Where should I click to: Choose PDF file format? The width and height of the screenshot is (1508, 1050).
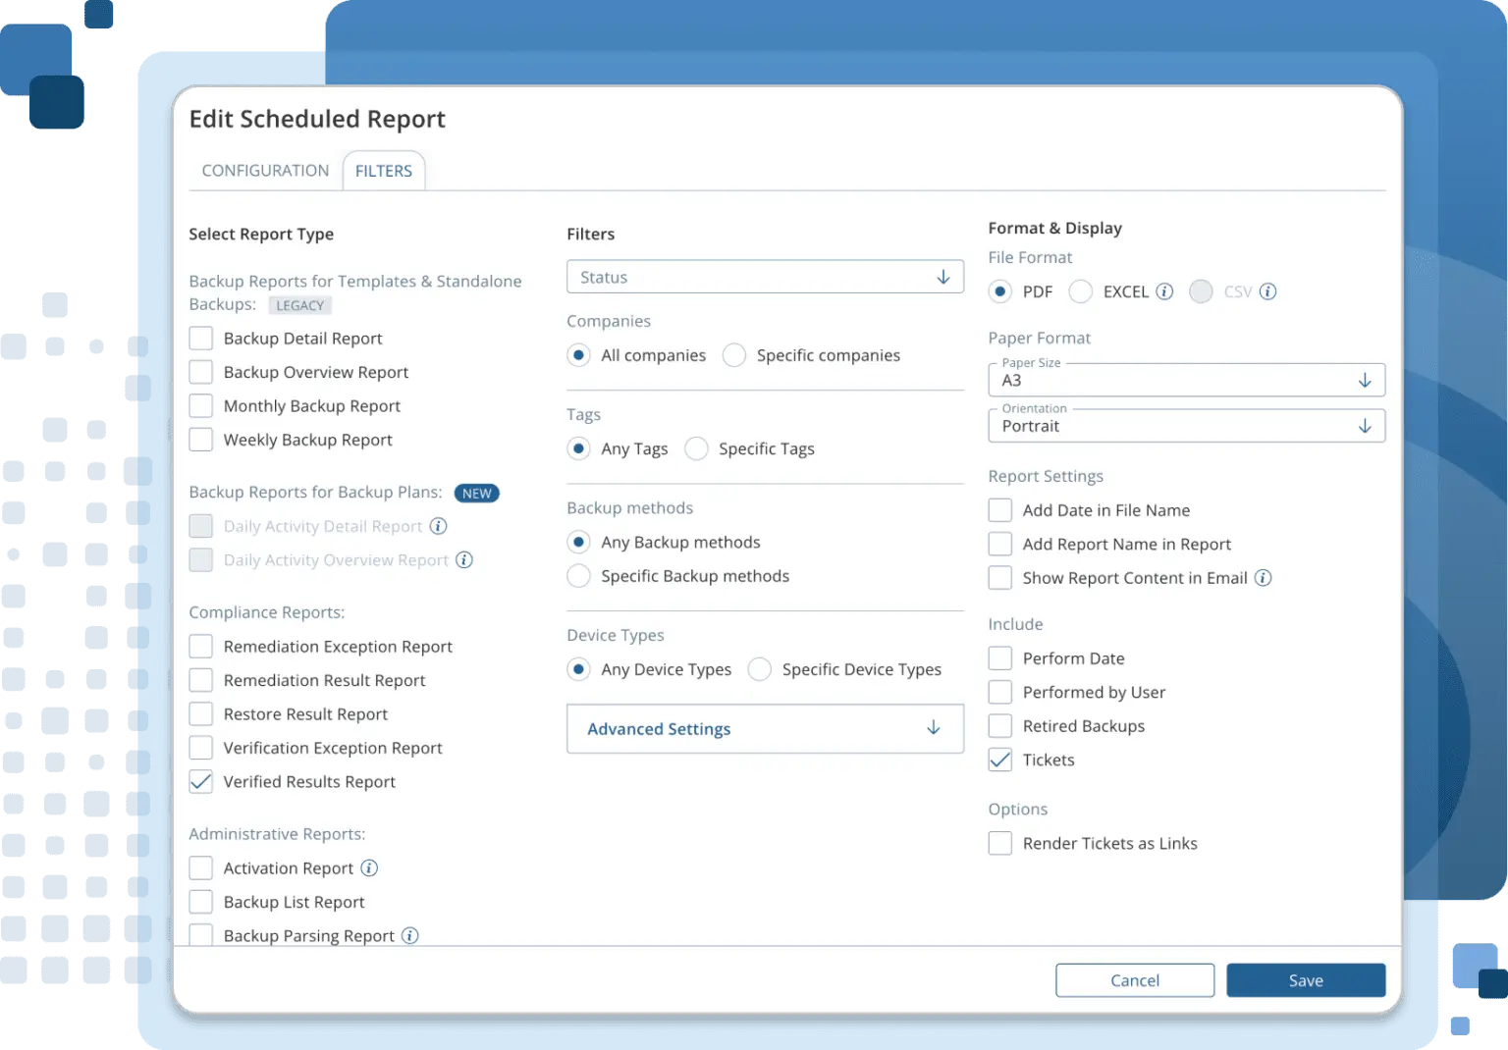point(1000,291)
